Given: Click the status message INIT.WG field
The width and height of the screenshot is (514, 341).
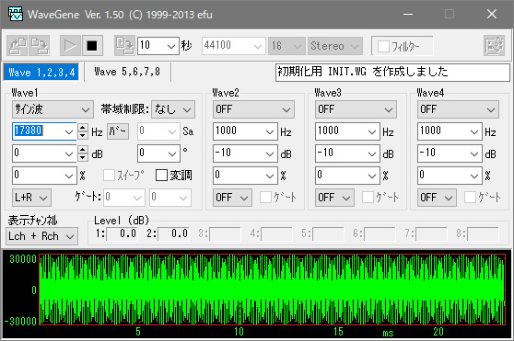Looking at the screenshot, I should tap(392, 73).
